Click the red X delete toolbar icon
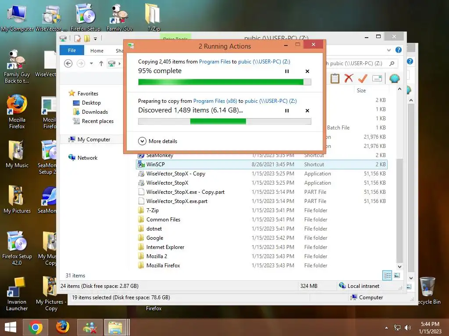Screen dimensions: 449x336 click(349, 78)
